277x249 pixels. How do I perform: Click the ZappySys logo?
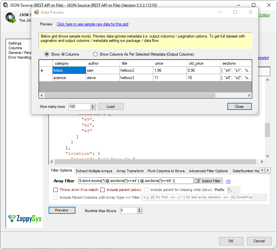pos(25,219)
